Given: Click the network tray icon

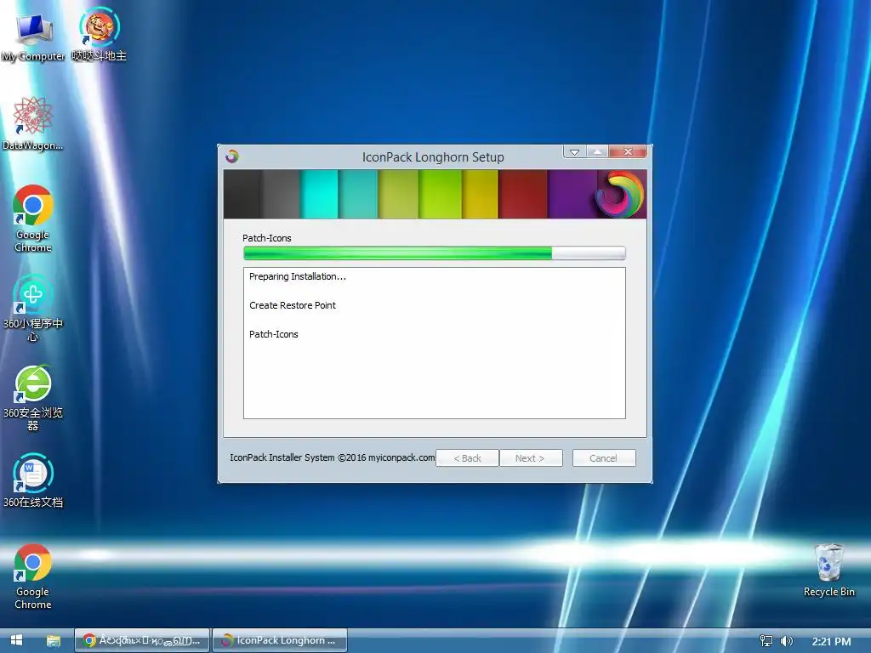Looking at the screenshot, I should (x=766, y=641).
